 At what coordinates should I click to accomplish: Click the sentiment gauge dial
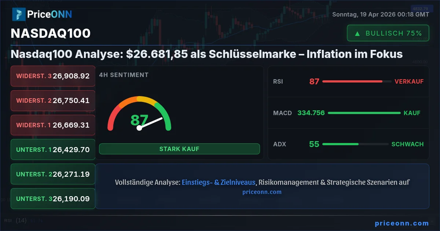(x=139, y=113)
